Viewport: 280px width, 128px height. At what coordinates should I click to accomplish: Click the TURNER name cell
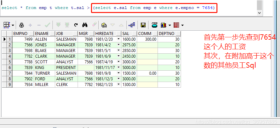[x=44, y=73]
